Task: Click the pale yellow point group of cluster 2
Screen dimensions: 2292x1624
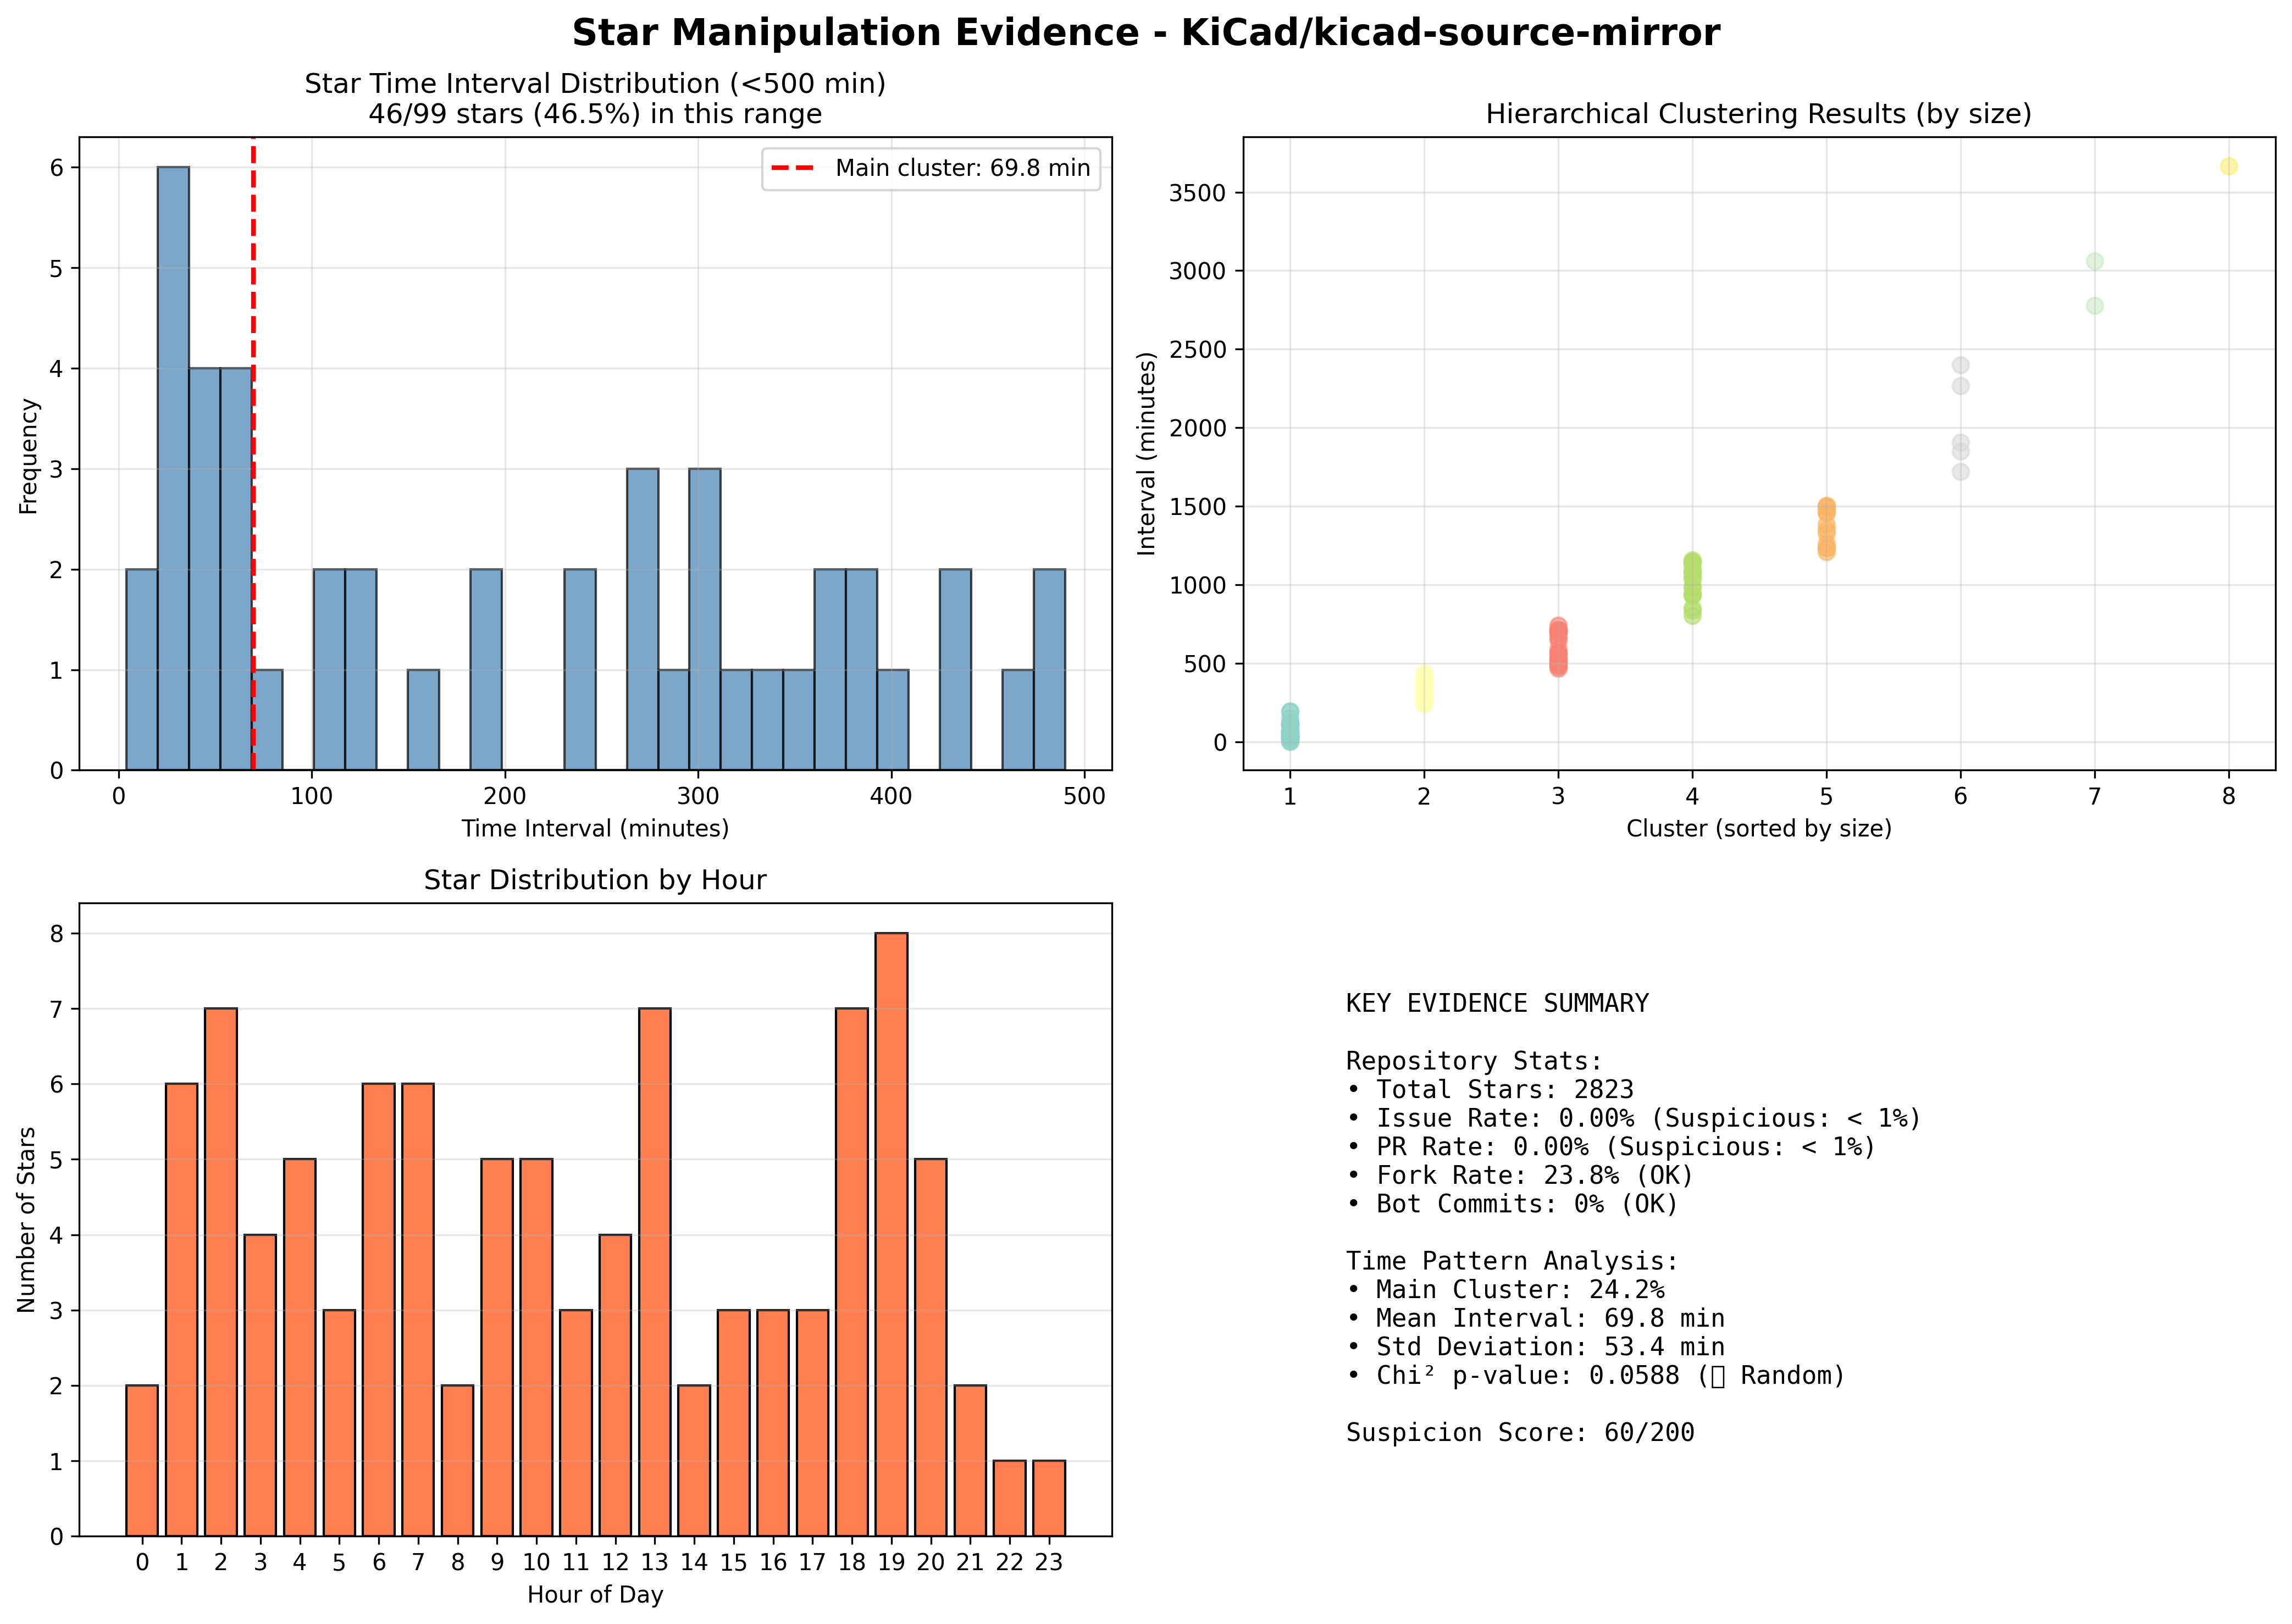Action: point(1424,689)
